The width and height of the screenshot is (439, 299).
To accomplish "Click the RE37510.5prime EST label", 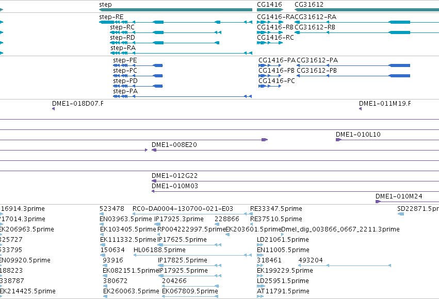I will pos(276,219).
